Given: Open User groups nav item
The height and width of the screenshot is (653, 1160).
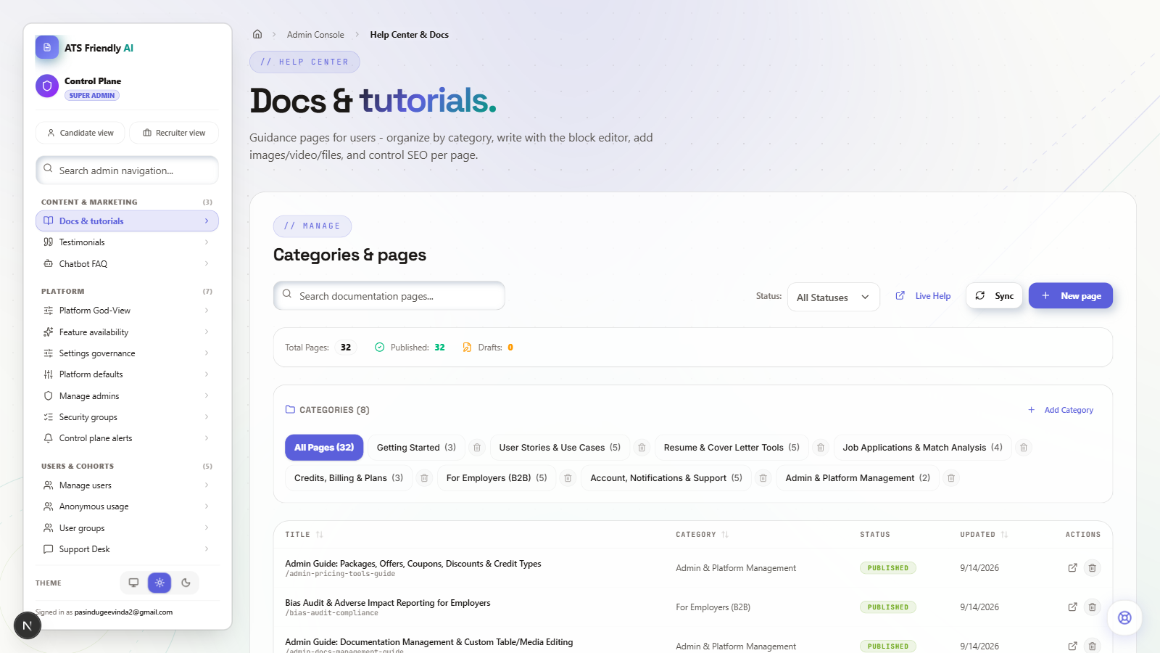Looking at the screenshot, I should point(127,528).
